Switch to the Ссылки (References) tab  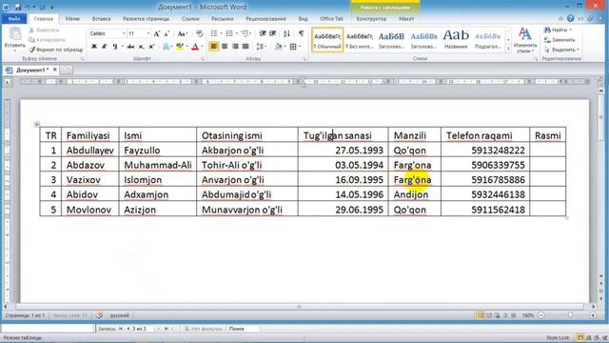[x=190, y=18]
